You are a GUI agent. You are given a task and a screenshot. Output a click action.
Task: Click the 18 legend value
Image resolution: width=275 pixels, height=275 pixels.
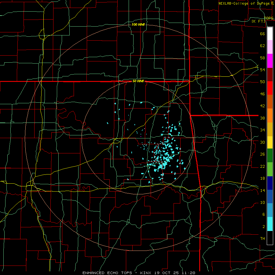(x=262, y=178)
